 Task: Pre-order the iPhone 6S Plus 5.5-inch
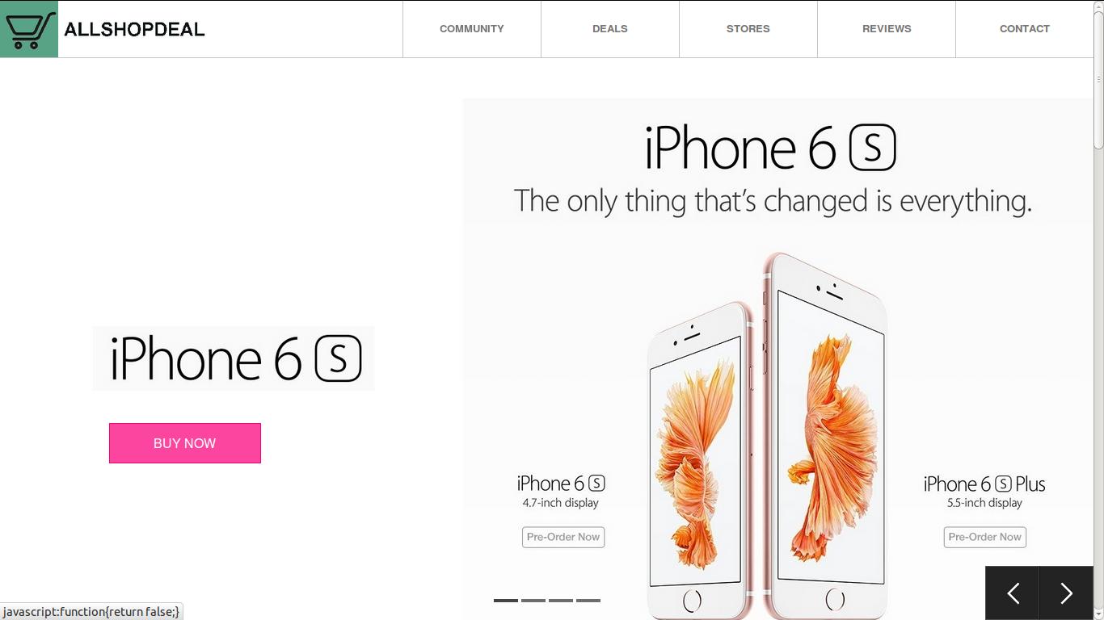tap(985, 537)
